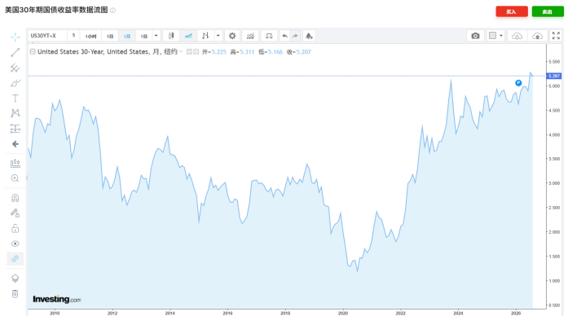Viewport: 568px width, 316px height.
Task: Select the 1小时 interval
Action: (90, 36)
